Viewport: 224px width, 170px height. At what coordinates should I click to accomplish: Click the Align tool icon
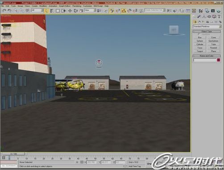click(x=175, y=11)
